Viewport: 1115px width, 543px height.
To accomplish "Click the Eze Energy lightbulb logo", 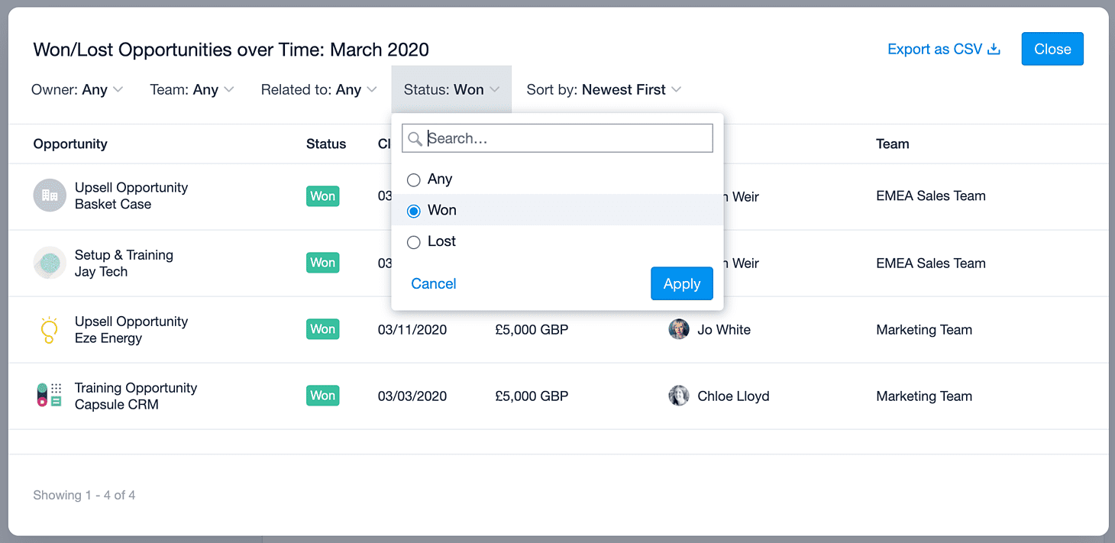I will coord(50,330).
